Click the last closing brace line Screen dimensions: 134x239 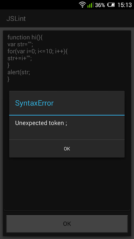point(9,79)
